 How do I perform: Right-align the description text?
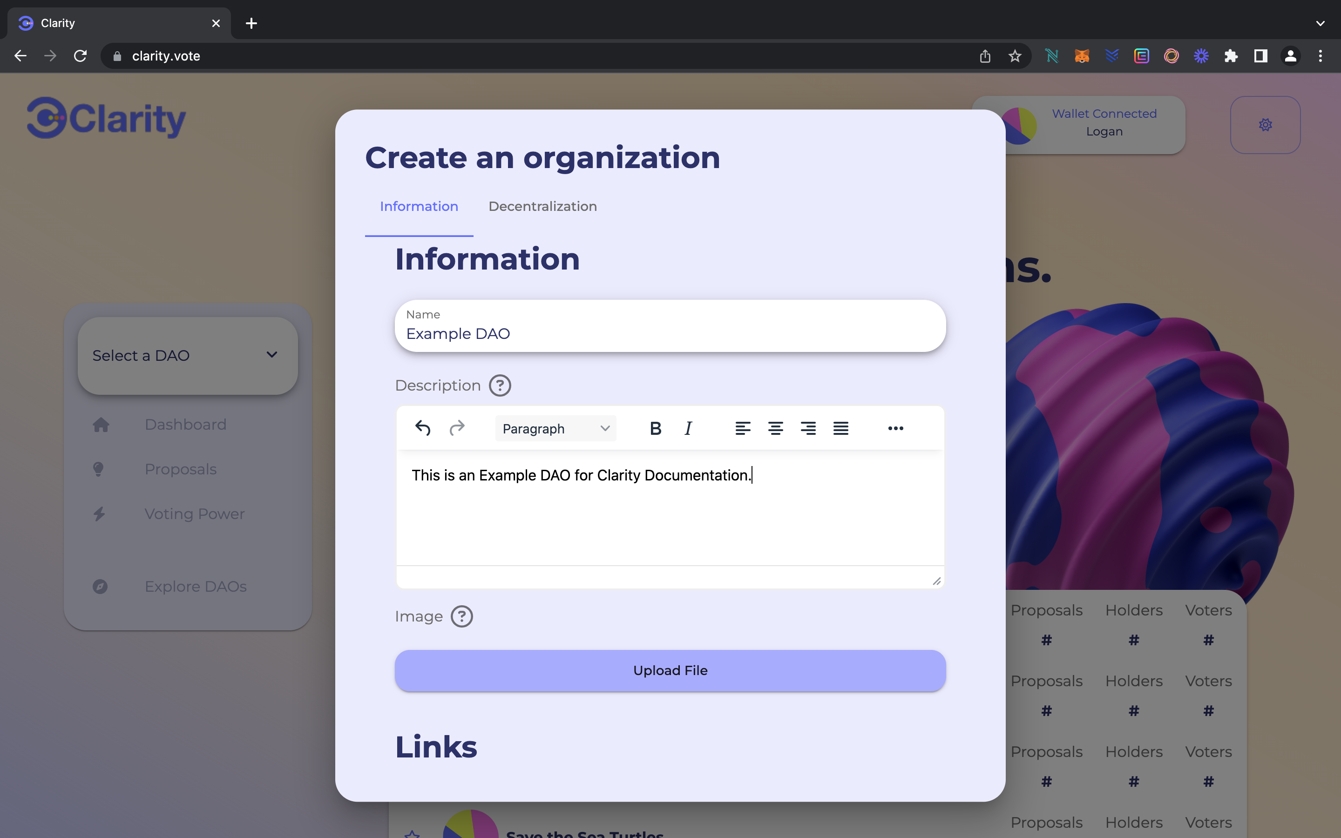808,428
